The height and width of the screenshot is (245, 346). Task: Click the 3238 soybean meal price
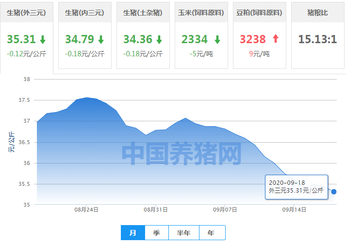[x=253, y=39]
